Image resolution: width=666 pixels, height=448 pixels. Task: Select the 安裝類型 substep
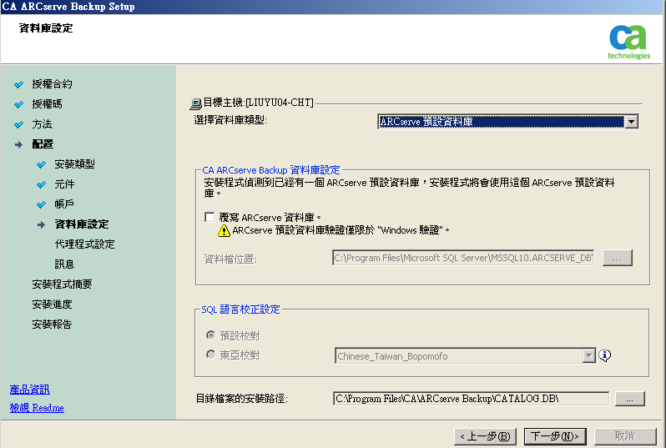pos(74,164)
